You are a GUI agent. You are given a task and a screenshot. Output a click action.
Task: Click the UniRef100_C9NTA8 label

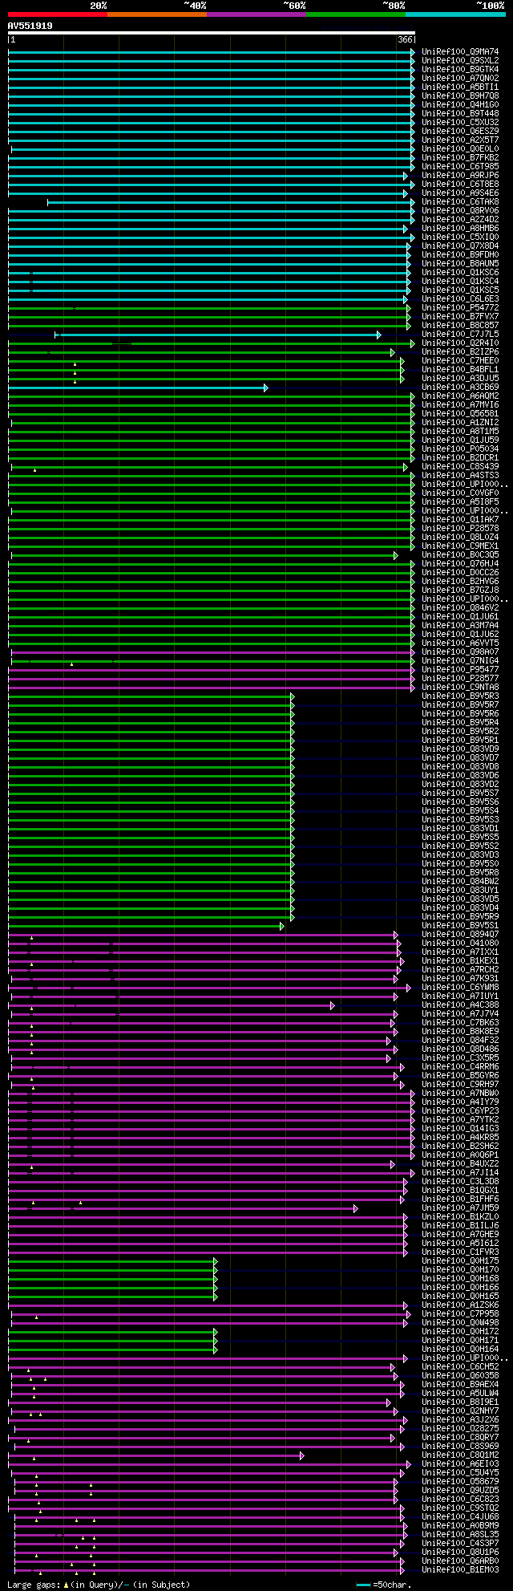460,688
